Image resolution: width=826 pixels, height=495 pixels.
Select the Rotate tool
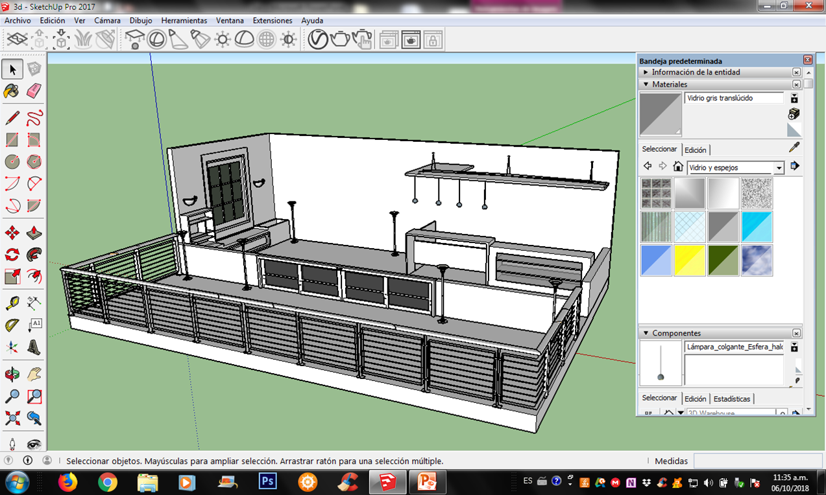(x=12, y=255)
